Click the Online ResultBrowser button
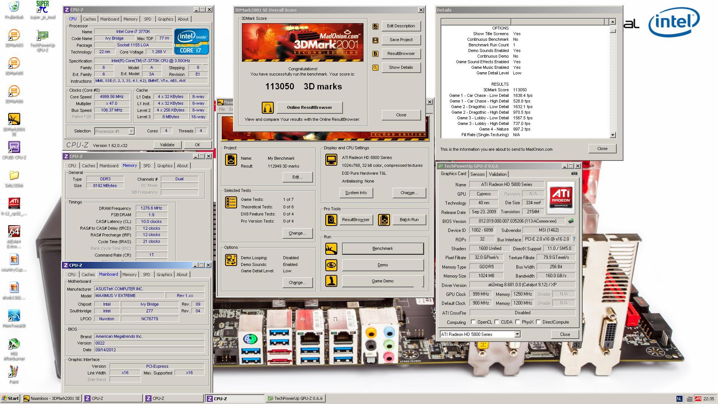Screen dimensions: 718x404 (x=309, y=108)
